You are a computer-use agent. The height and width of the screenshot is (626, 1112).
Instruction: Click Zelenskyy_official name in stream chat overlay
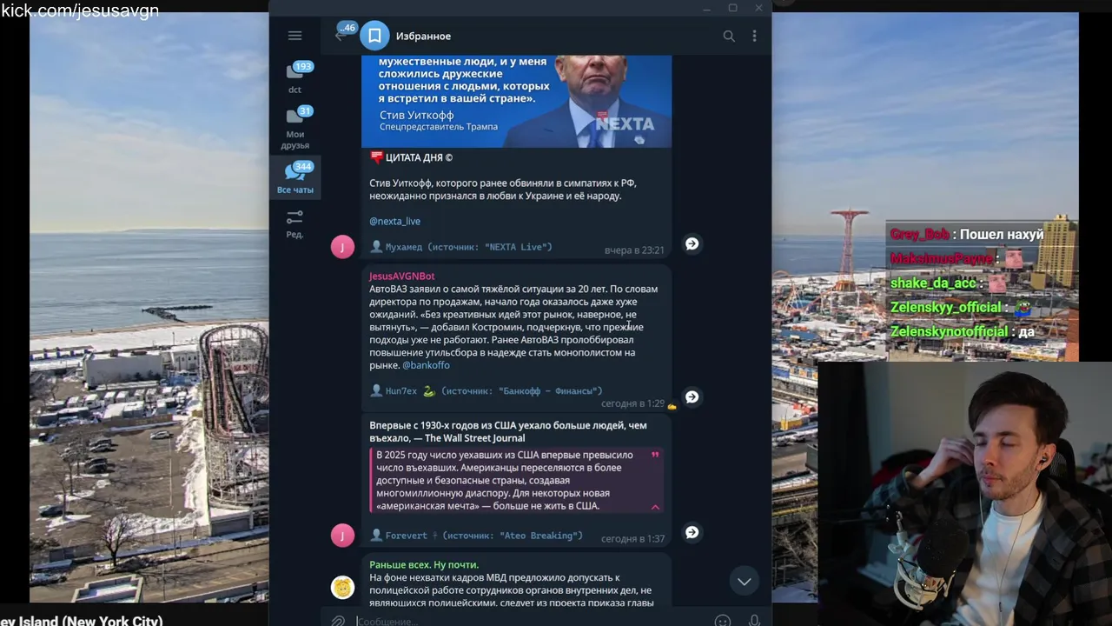click(x=945, y=307)
